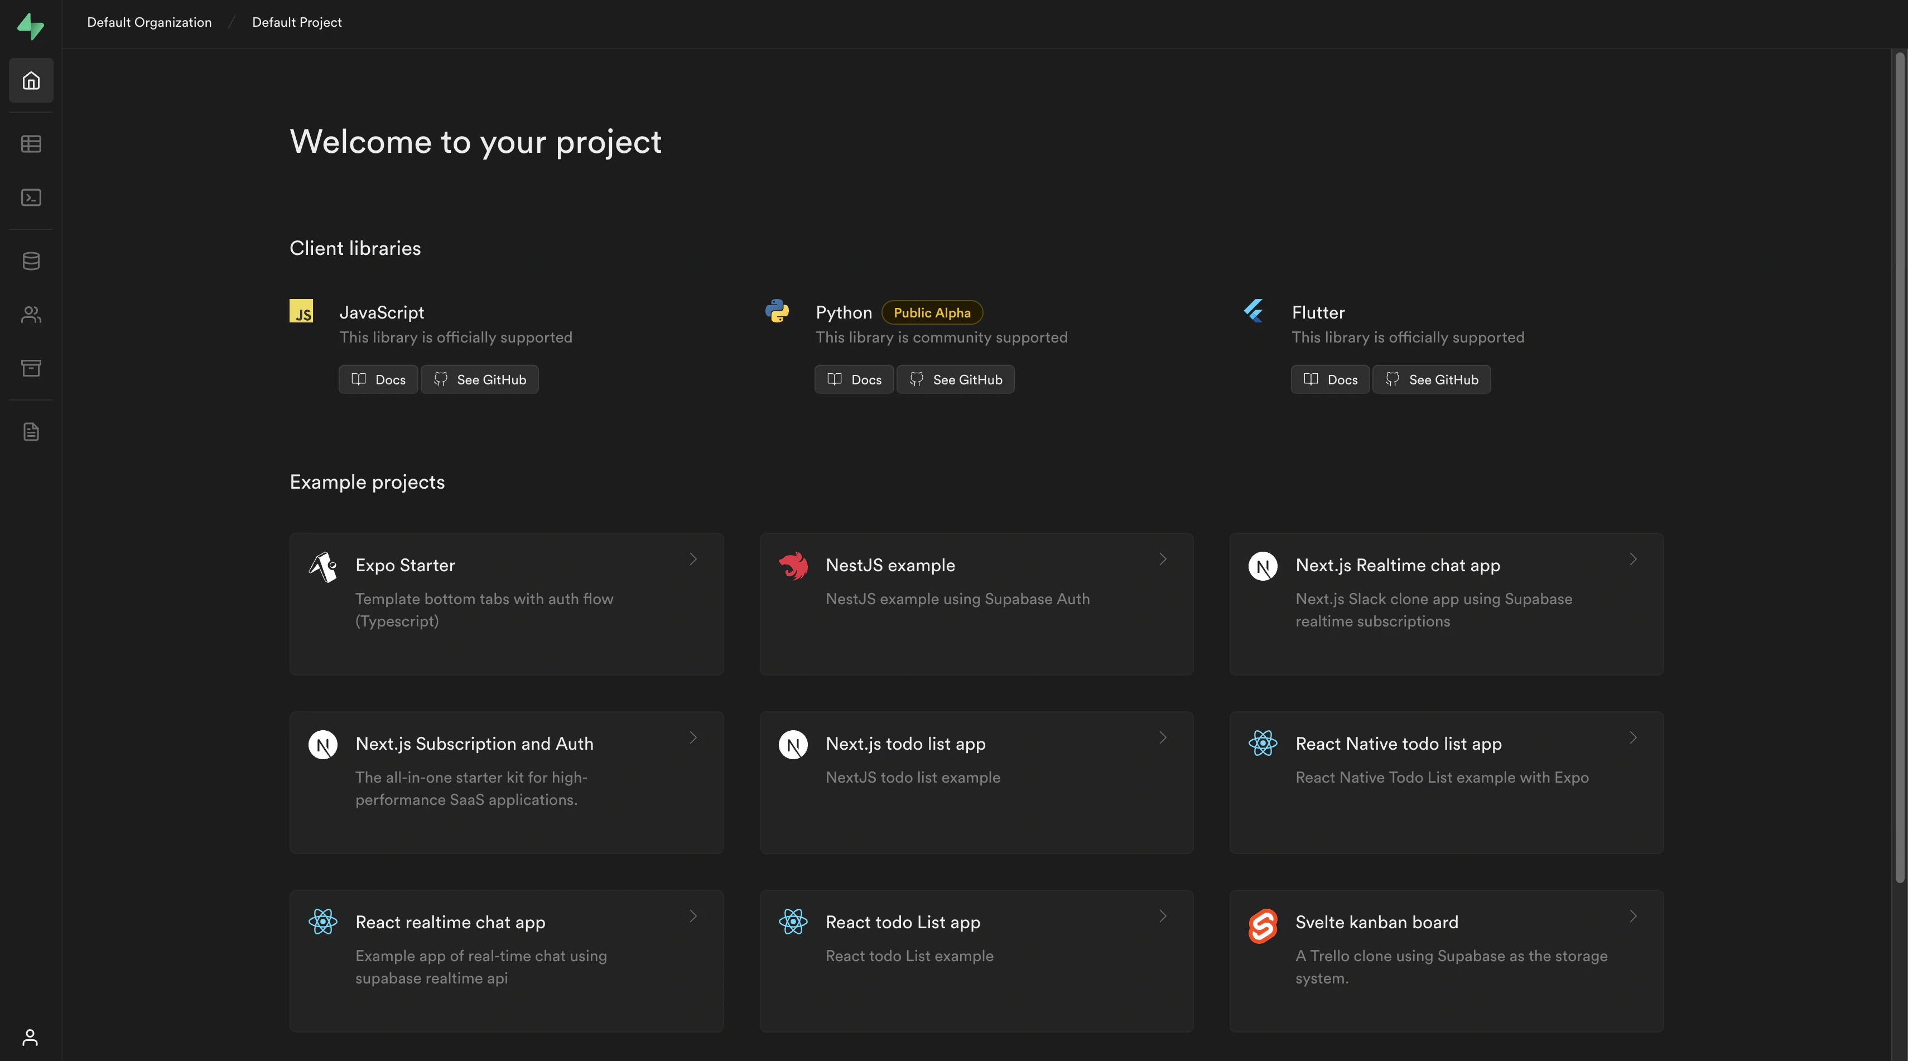Click the Python library name
The width and height of the screenshot is (1908, 1061).
pyautogui.click(x=844, y=312)
